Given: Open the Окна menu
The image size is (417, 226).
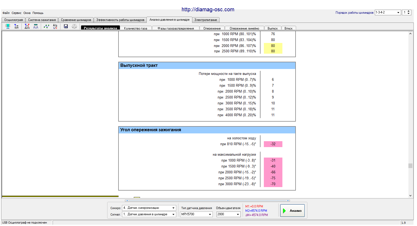Looking at the screenshot, I should (x=27, y=13).
